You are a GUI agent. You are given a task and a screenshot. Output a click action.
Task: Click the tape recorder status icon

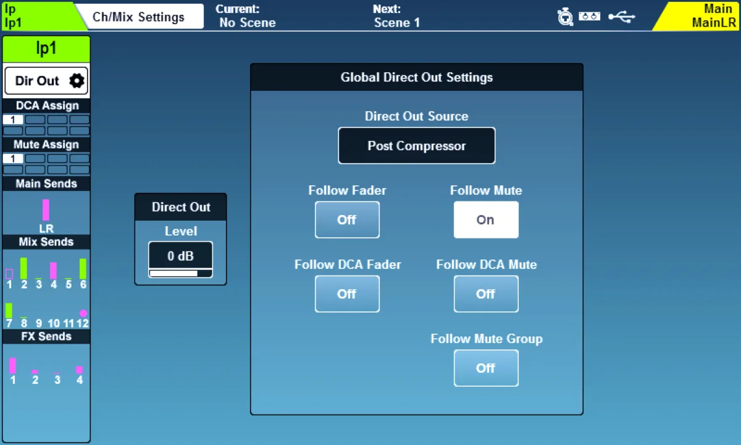[x=590, y=17]
